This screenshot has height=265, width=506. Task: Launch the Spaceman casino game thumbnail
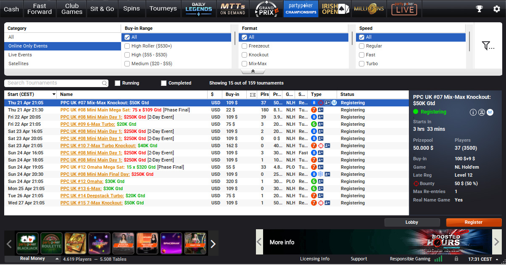[171, 244]
